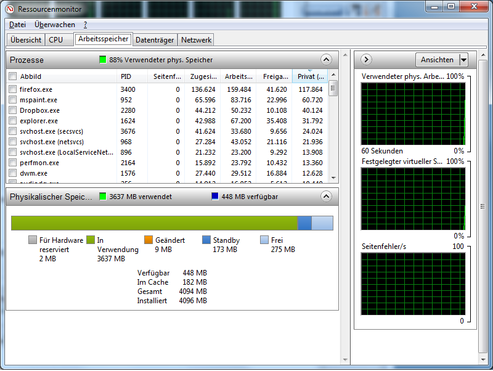Screen dimensions: 493x371
Task: Click the green used physical memory indicator
Action: tap(102, 60)
